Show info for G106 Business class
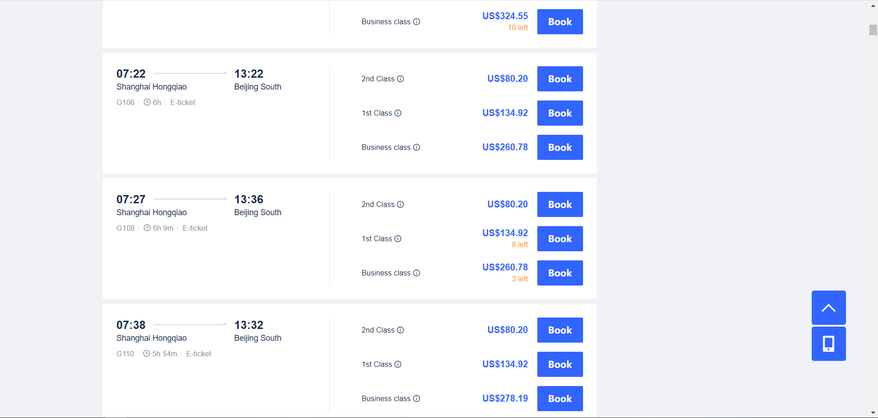Screen dimensions: 878x418 (417, 147)
